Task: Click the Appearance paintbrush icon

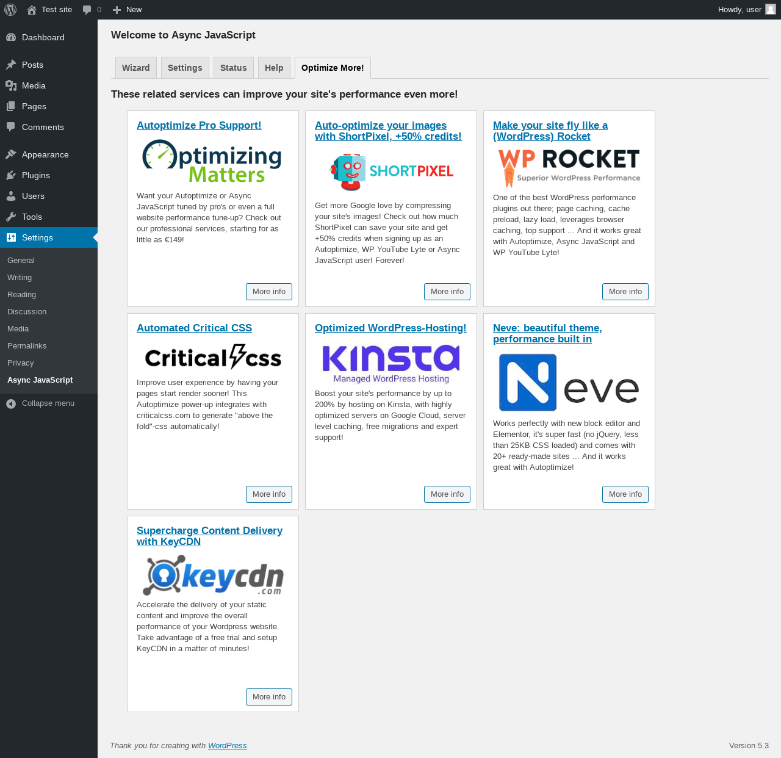Action: click(x=11, y=154)
